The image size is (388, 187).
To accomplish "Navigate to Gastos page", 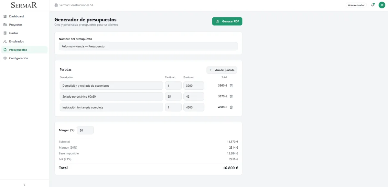I will (x=14, y=33).
